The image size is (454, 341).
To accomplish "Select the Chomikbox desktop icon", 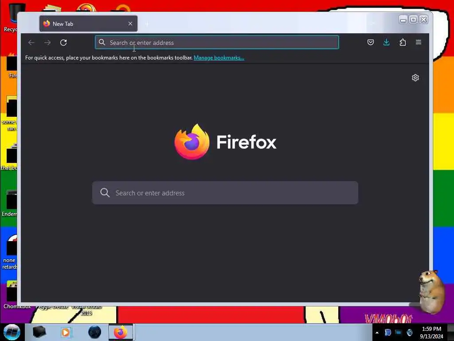I will pyautogui.click(x=12, y=295).
